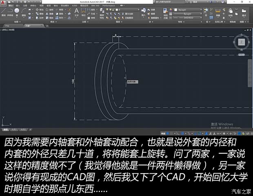Select the Polyline (多段线) tool

[x=10, y=12]
